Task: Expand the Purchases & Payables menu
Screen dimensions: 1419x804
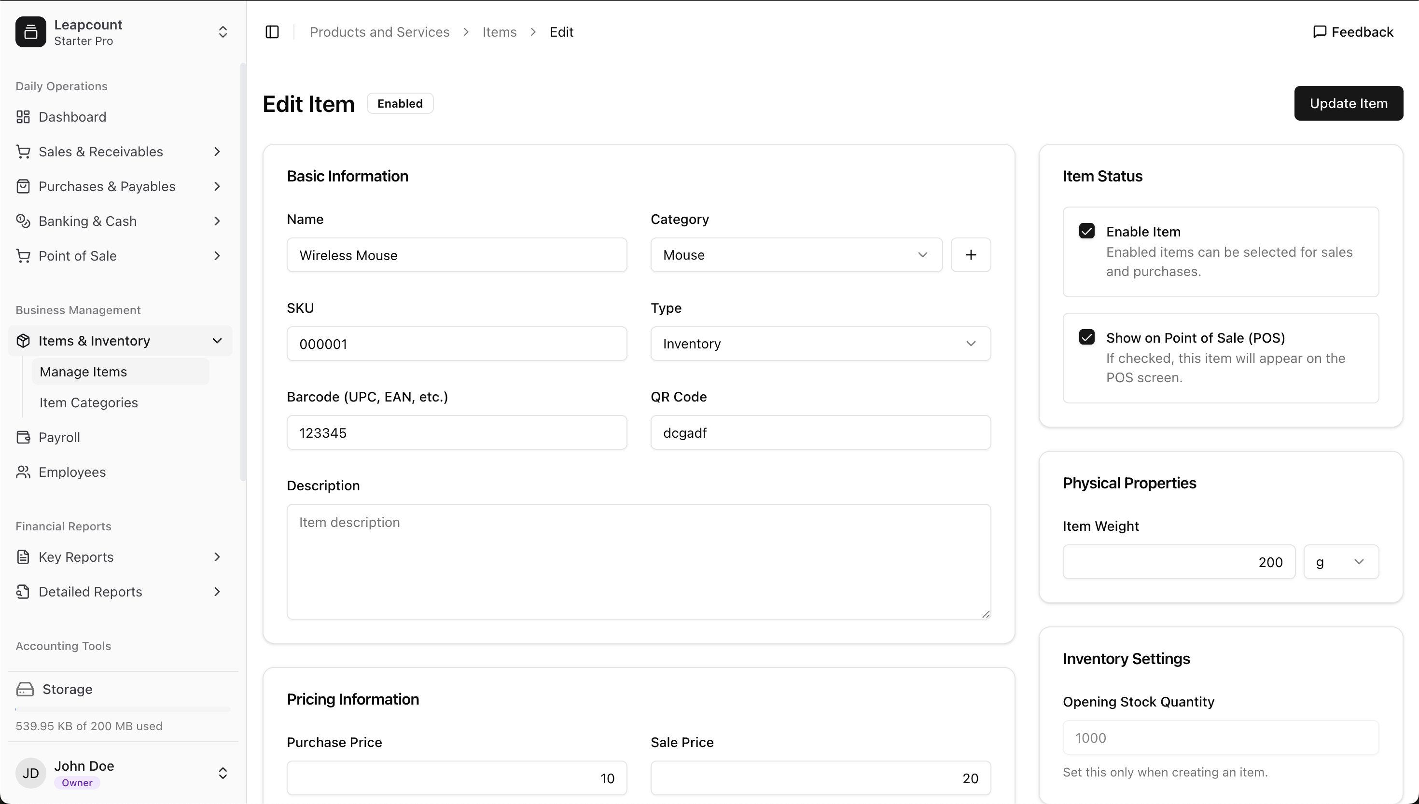Action: [x=217, y=187]
